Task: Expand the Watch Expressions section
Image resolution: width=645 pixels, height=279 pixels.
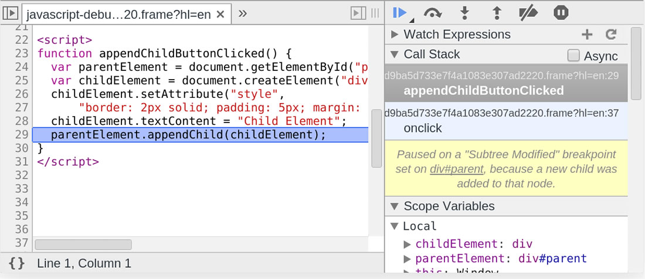Action: tap(395, 35)
